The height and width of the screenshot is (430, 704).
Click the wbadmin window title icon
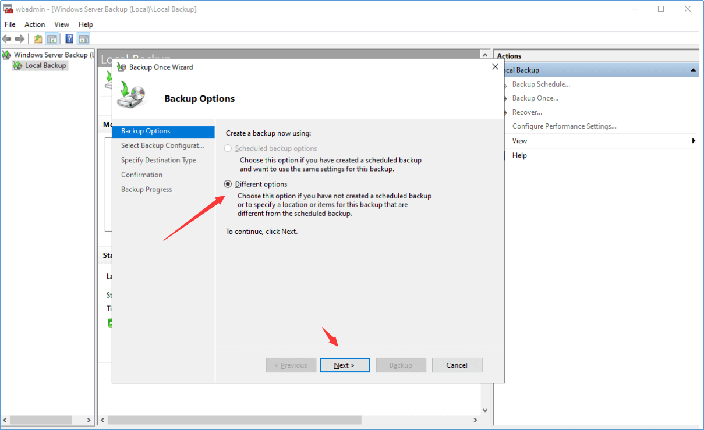pyautogui.click(x=8, y=9)
